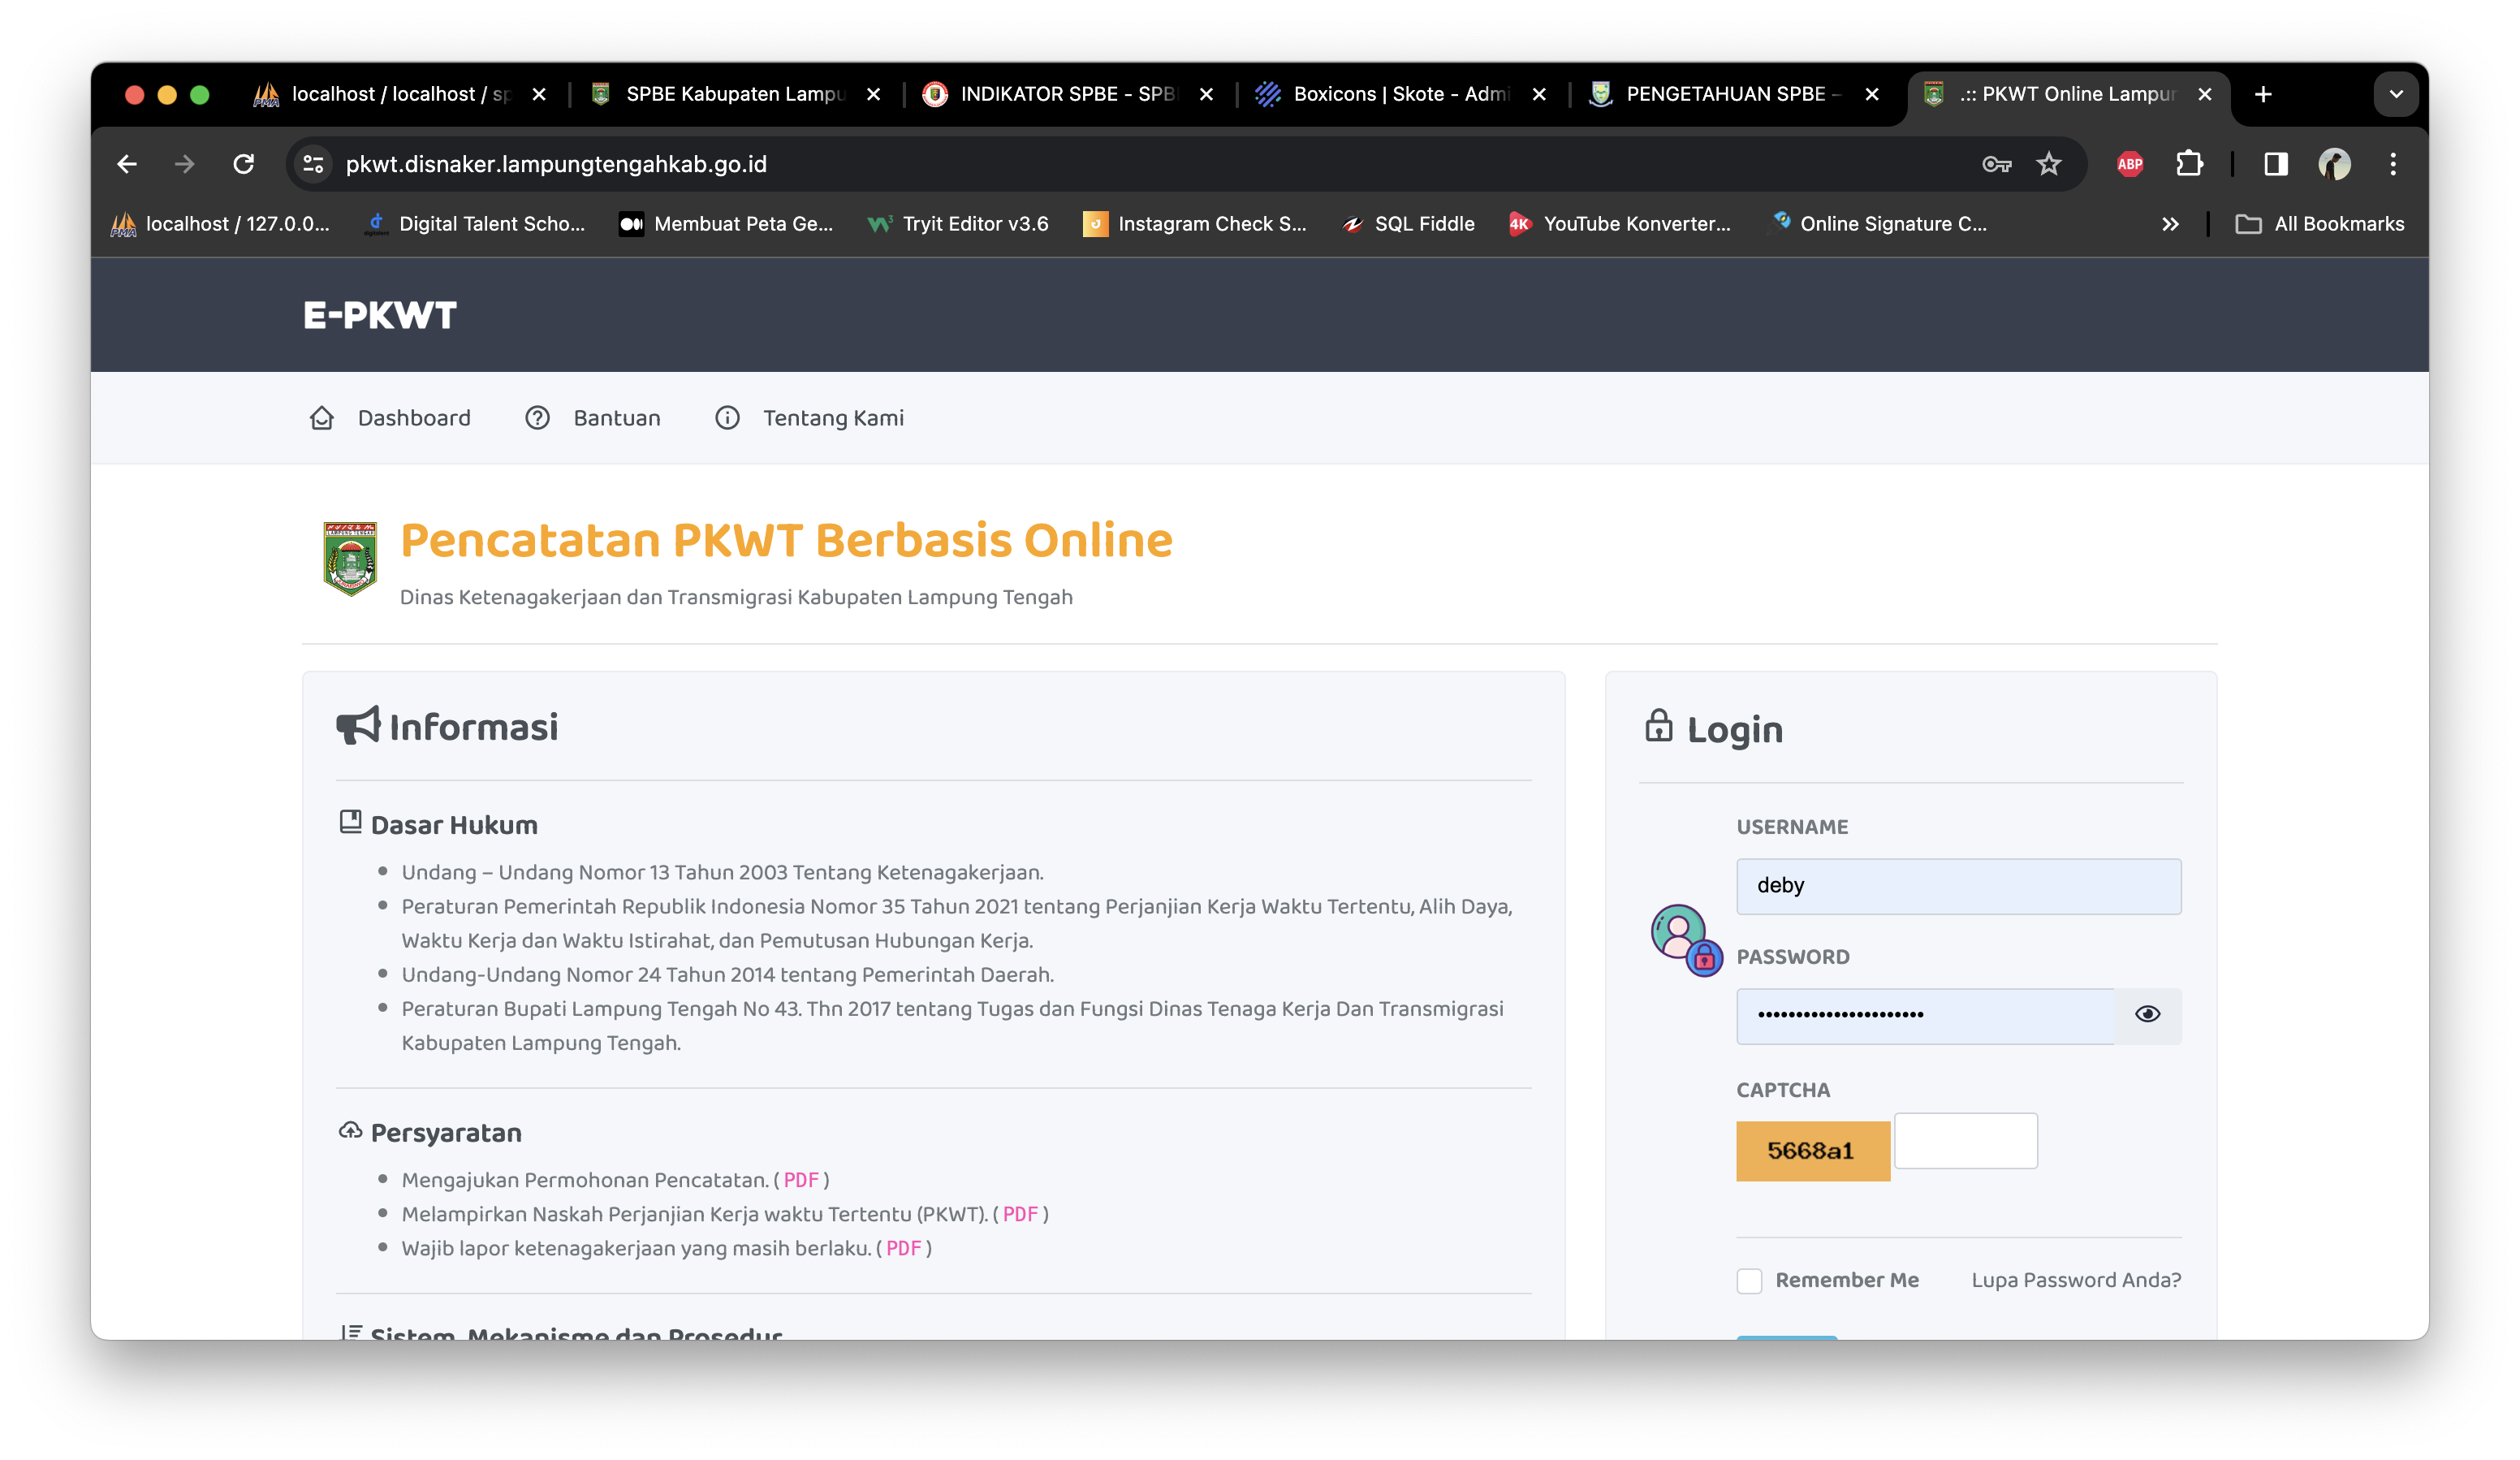Open the Extensions puzzle icon
2520x1460 pixels.
2189,164
